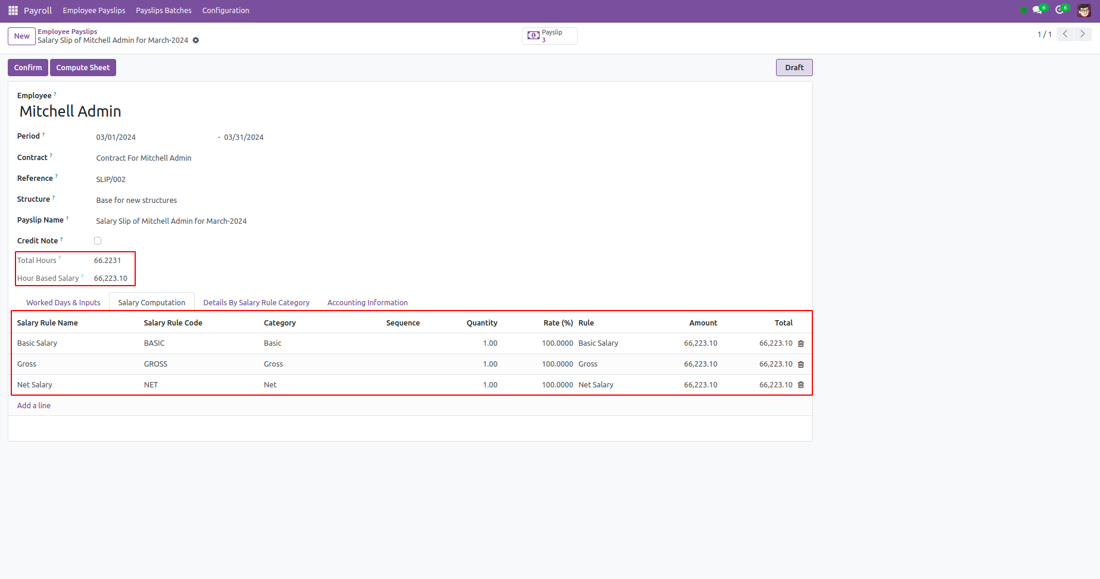Viewport: 1100px width, 579px height.
Task: Open the Configuration menu
Action: [225, 11]
